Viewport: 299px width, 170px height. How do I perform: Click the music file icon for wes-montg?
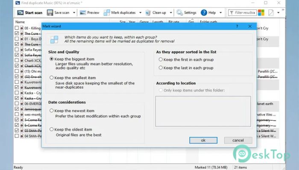pyautogui.click(x=22, y=114)
